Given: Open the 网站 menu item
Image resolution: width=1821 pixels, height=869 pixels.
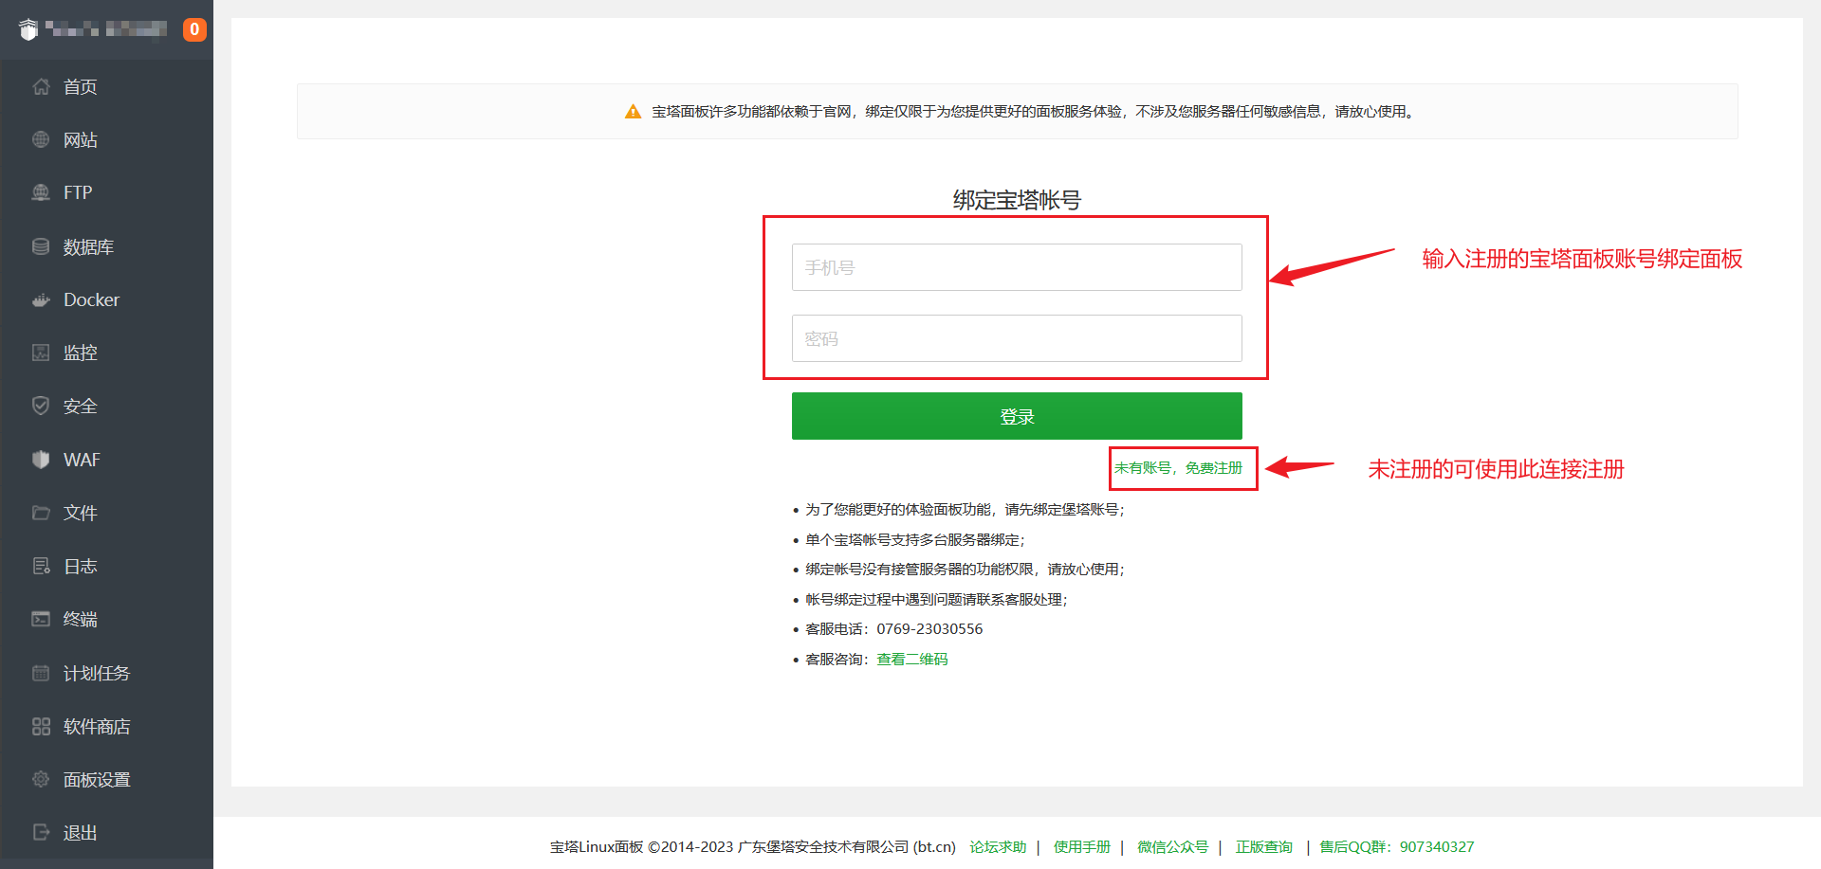Looking at the screenshot, I should click(x=81, y=139).
